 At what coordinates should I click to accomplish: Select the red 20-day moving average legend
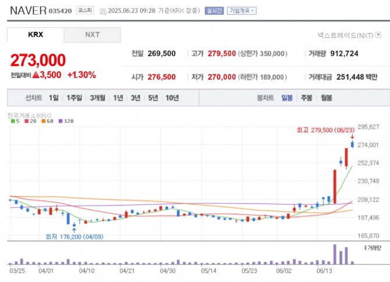30,121
